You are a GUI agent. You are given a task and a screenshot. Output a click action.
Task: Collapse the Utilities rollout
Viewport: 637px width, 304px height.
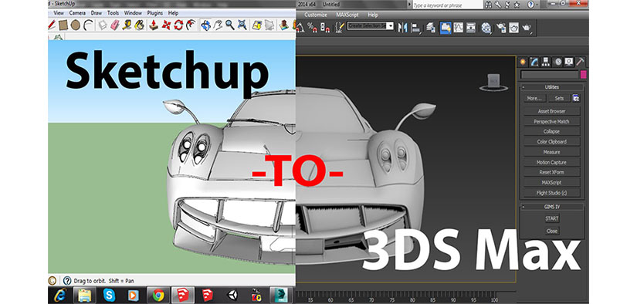[523, 87]
